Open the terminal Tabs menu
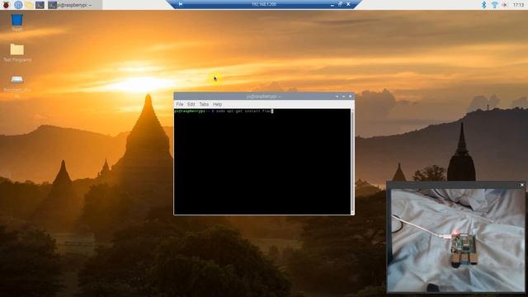528x297 pixels. pyautogui.click(x=204, y=105)
